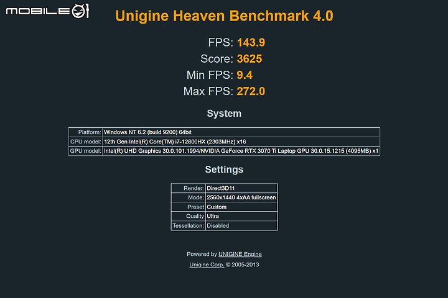Open the UNIGINE Engine link
The image size is (448, 298).
click(240, 254)
